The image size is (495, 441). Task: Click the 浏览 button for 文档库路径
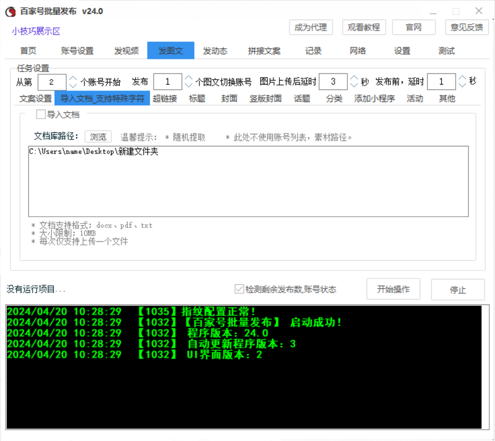click(98, 137)
